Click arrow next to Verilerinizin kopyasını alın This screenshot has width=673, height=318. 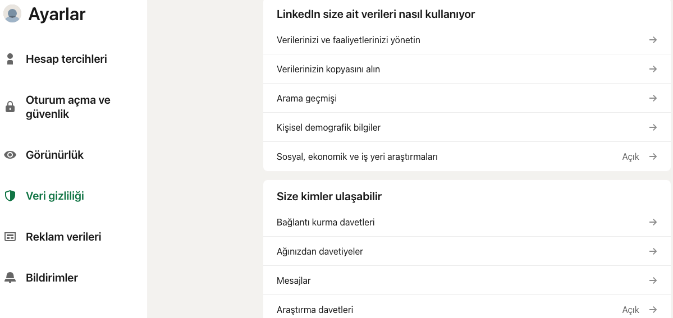(653, 69)
